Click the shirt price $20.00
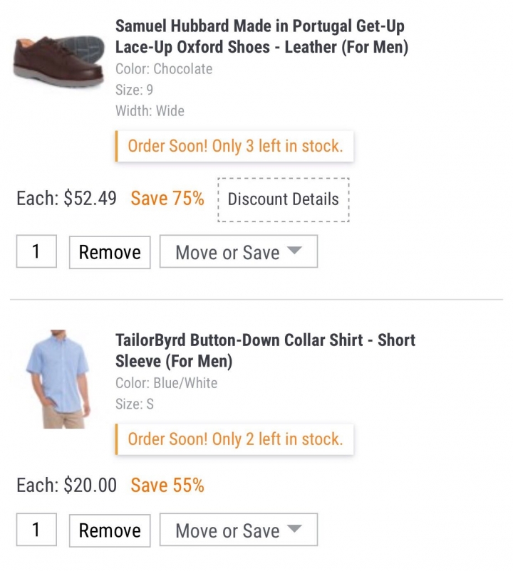Viewport: 513px width, 571px height. tap(90, 486)
